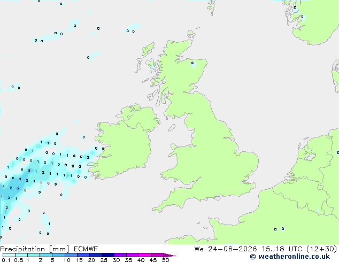
Task: Click the '15..18 UTC' time range
Action: (282, 249)
